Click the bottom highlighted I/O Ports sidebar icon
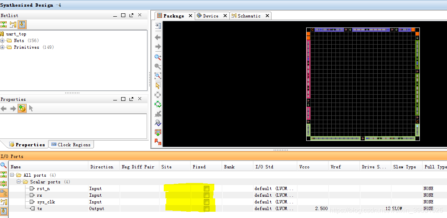The width and height of the screenshot is (447, 218). [4, 211]
